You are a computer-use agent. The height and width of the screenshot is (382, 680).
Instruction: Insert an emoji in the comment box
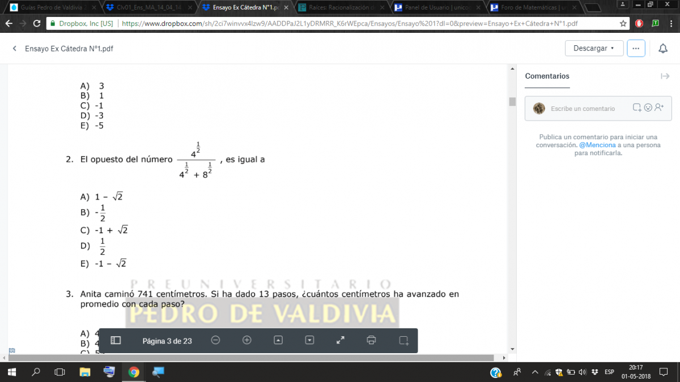[648, 108]
